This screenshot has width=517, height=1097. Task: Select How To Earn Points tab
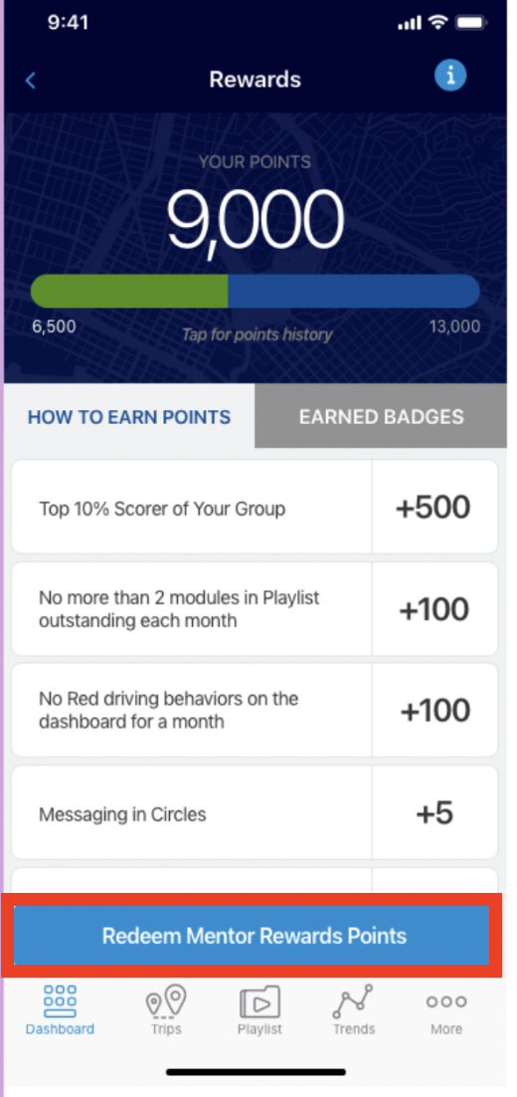click(129, 418)
